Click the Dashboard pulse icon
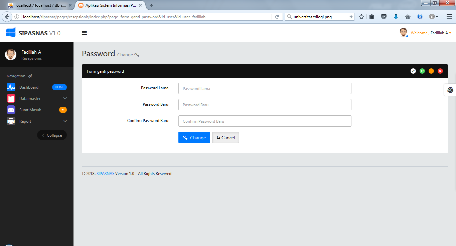The image size is (456, 246). 11,87
